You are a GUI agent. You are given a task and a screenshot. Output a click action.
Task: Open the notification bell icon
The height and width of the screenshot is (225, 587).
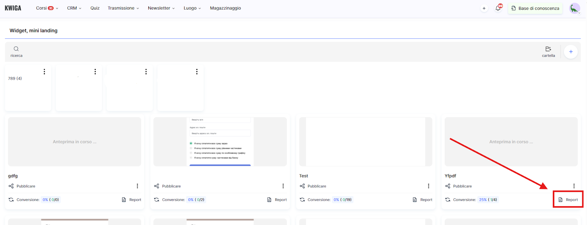pyautogui.click(x=498, y=8)
